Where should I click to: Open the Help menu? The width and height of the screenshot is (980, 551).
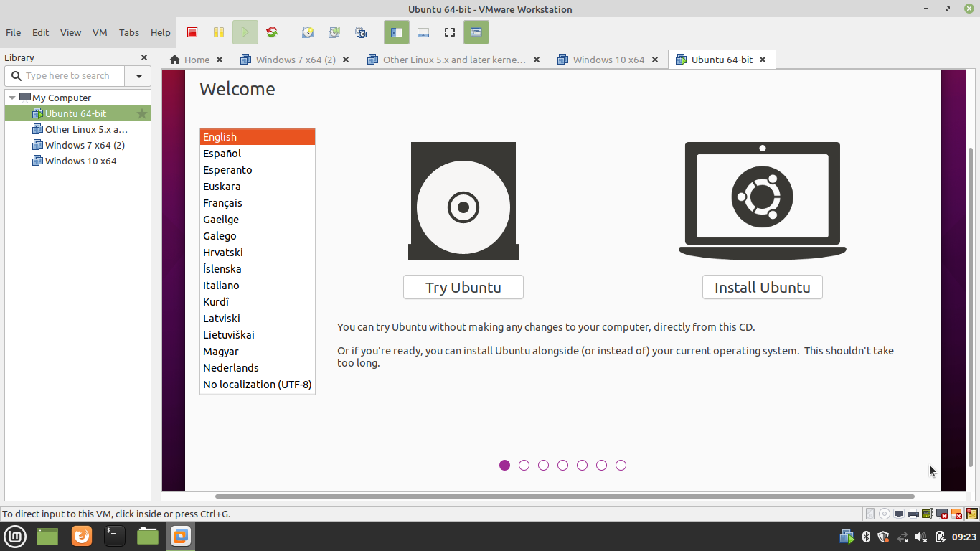161,32
